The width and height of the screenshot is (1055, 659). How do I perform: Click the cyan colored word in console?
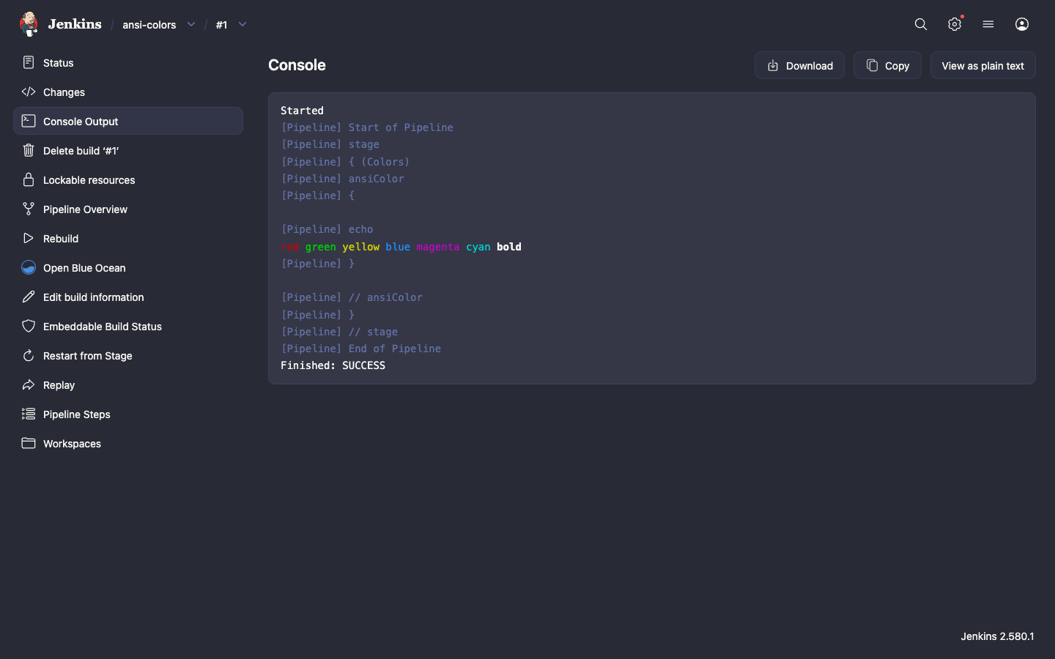tap(478, 247)
